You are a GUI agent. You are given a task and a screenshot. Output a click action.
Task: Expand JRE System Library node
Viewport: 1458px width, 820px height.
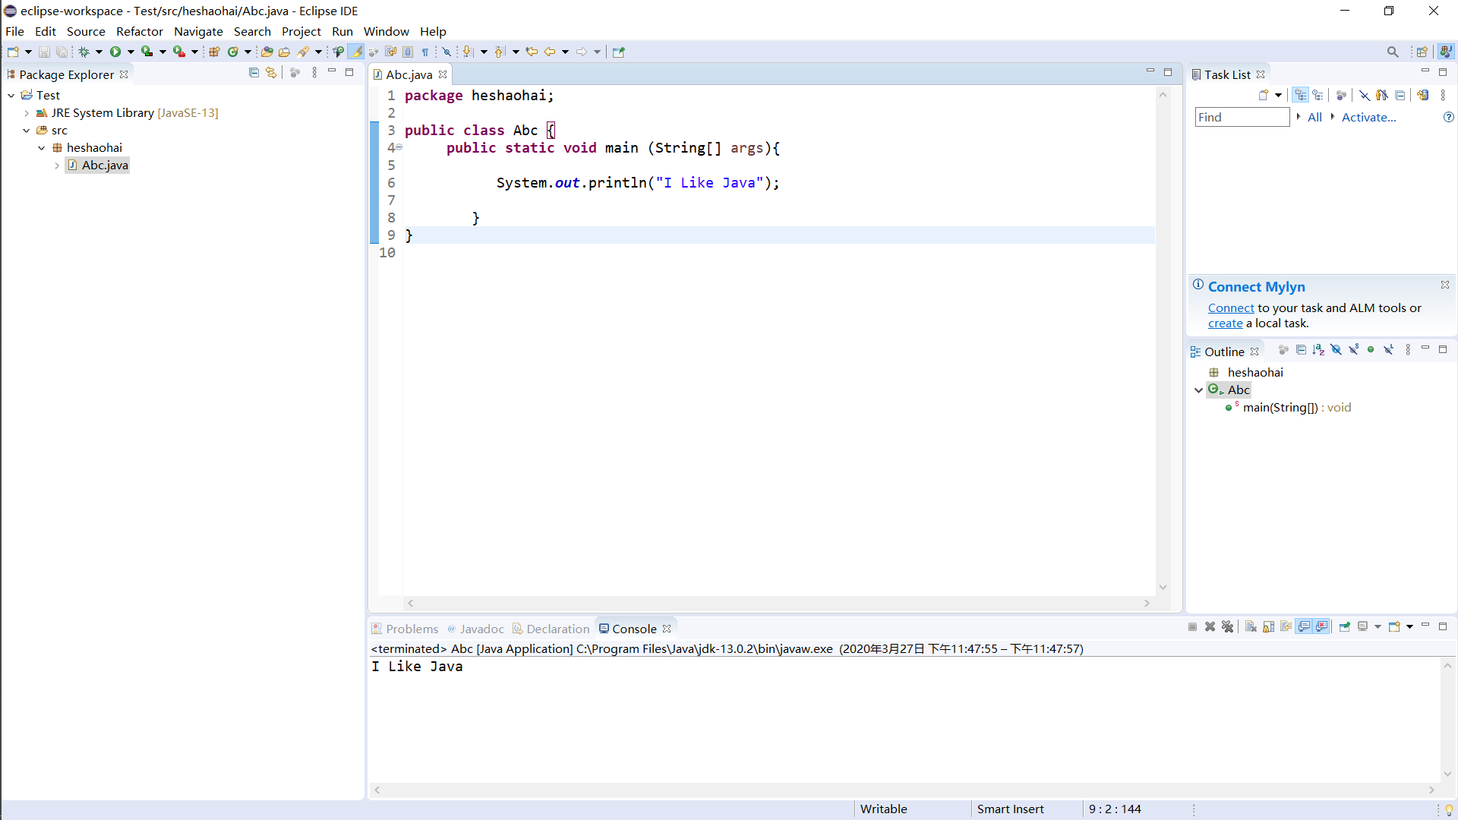27,113
